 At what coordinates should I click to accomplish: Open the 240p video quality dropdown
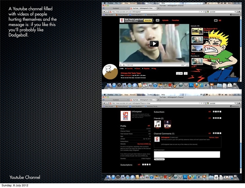click(183, 65)
